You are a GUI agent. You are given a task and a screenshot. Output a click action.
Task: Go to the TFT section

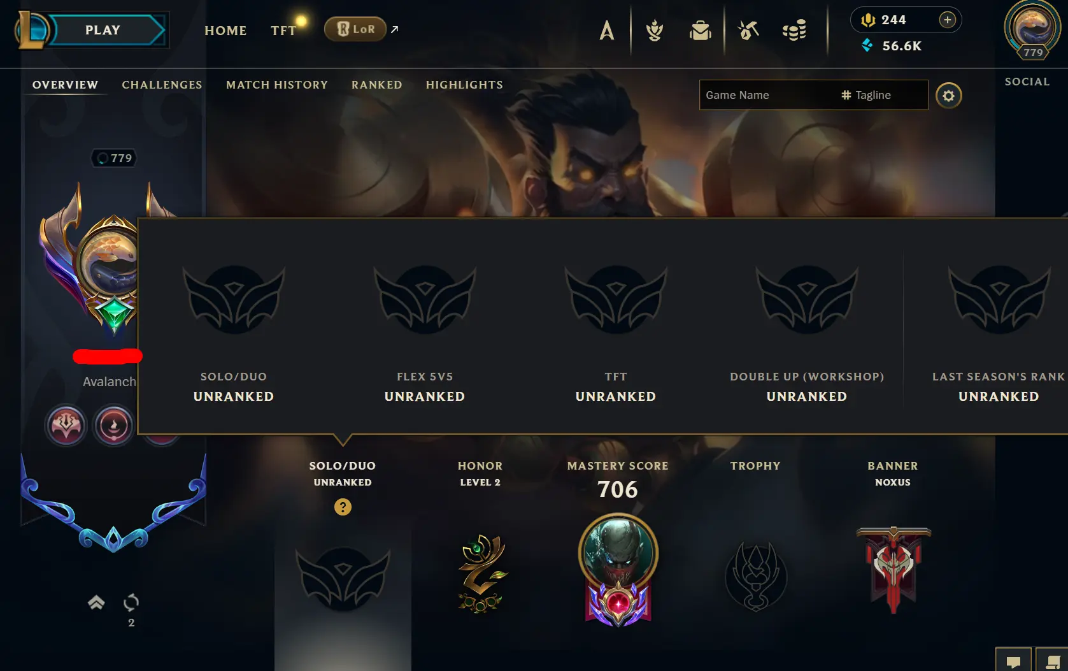[283, 31]
